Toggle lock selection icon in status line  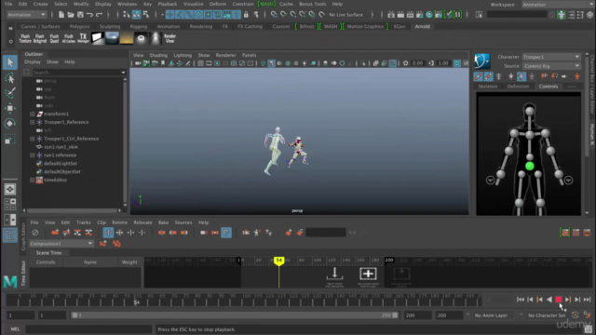tap(246, 15)
